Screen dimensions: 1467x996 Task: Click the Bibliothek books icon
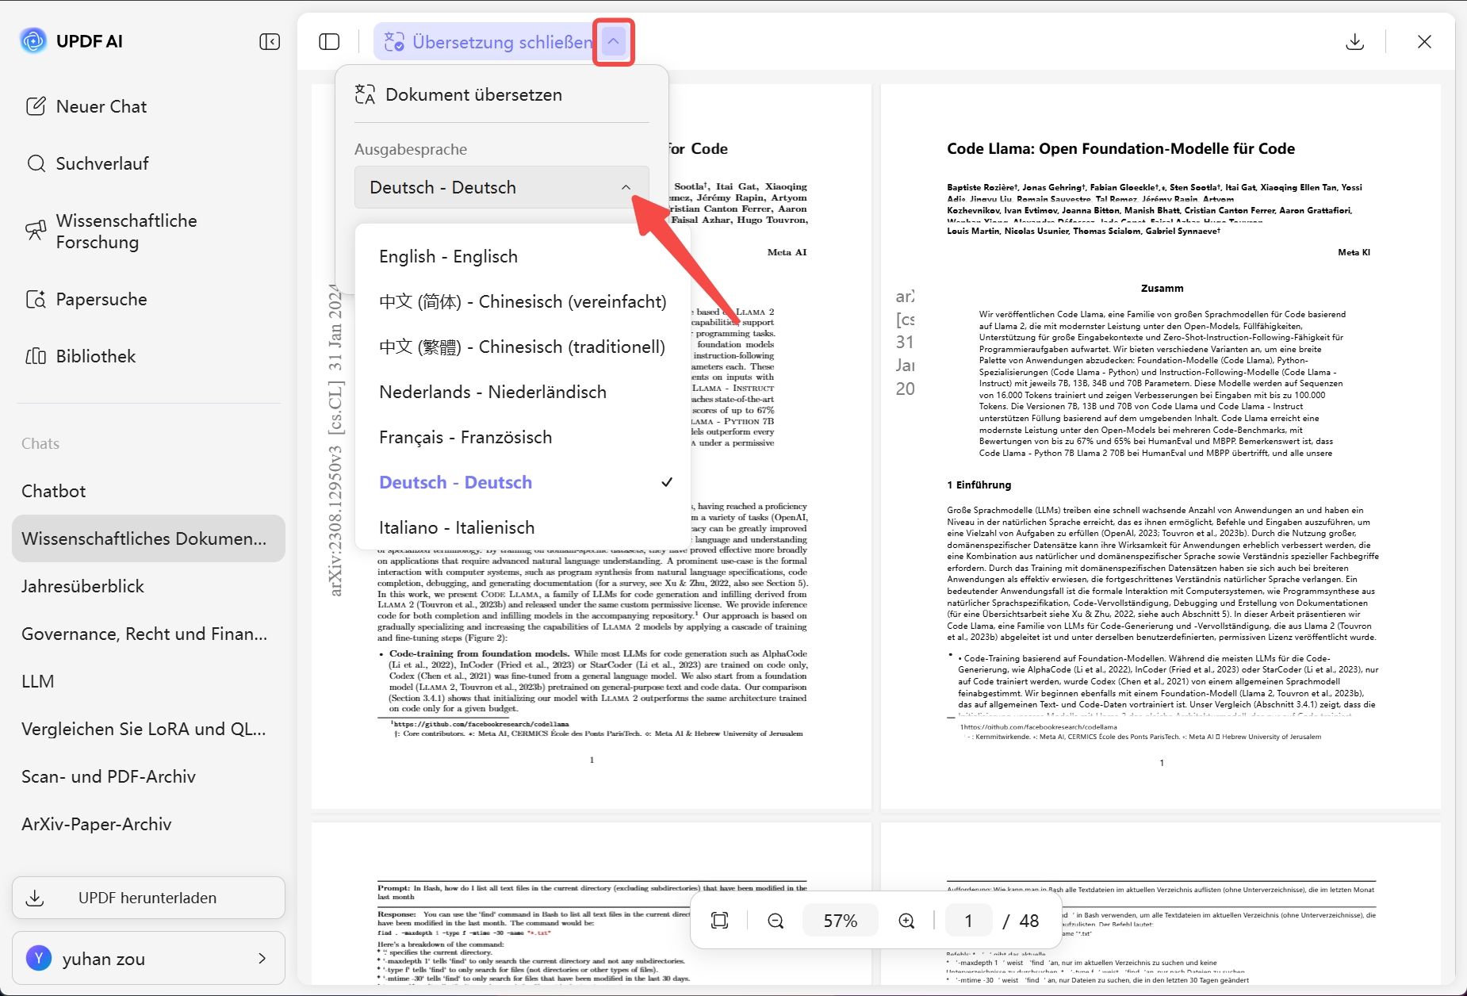click(x=36, y=356)
